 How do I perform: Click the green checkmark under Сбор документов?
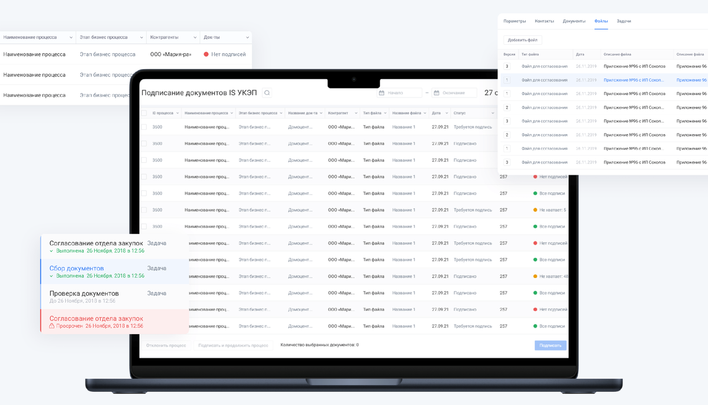coord(52,276)
